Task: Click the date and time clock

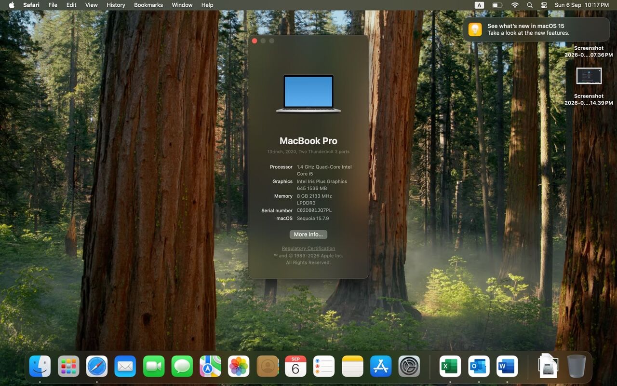Action: [582, 5]
